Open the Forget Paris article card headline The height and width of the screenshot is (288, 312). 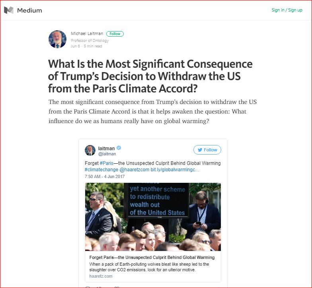(152, 258)
